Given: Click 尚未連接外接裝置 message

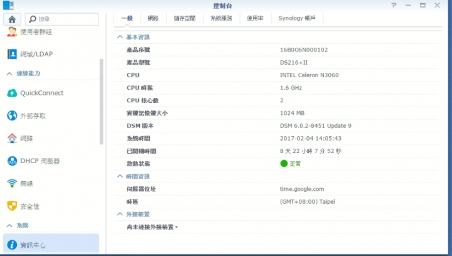Looking at the screenshot, I should (152, 227).
